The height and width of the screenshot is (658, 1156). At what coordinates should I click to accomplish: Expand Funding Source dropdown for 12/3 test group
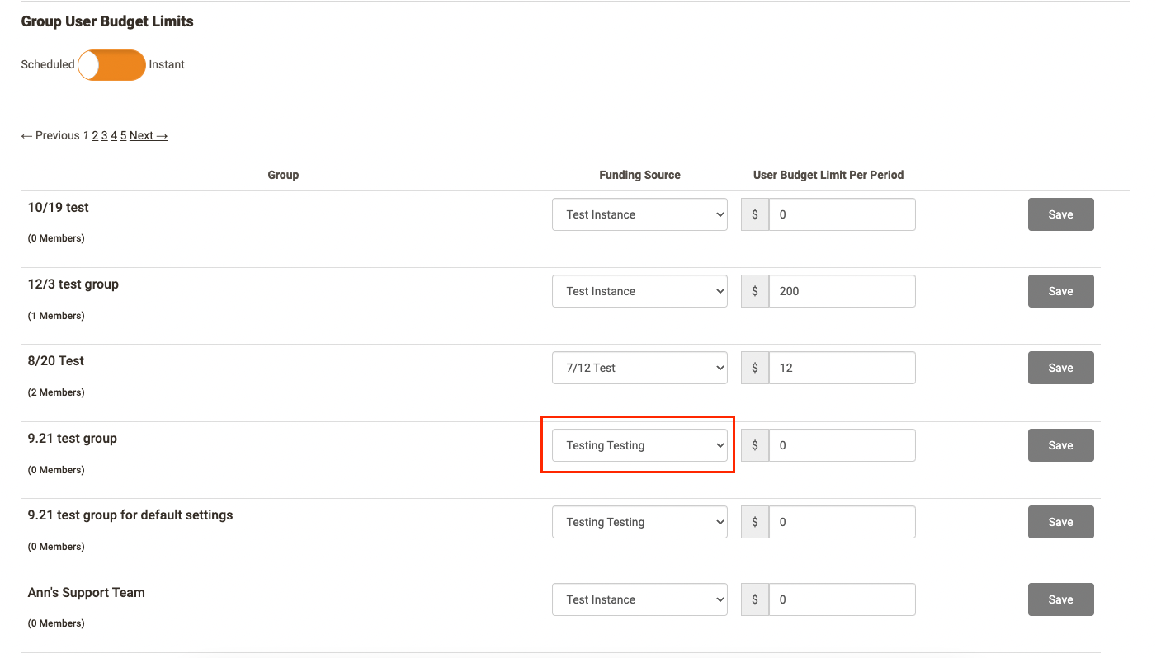point(639,291)
